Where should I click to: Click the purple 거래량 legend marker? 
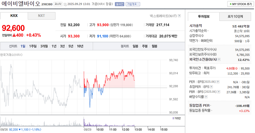click(173, 118)
